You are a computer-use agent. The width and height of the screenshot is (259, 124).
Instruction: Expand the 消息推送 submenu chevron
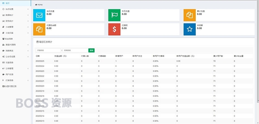pyautogui.click(x=28, y=51)
